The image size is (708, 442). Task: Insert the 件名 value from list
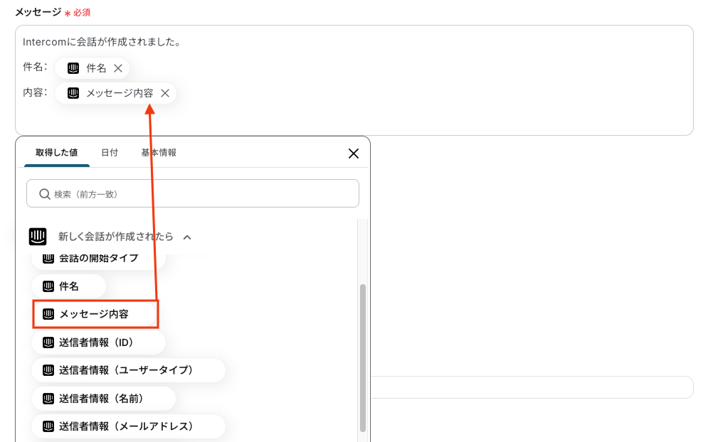(x=68, y=286)
